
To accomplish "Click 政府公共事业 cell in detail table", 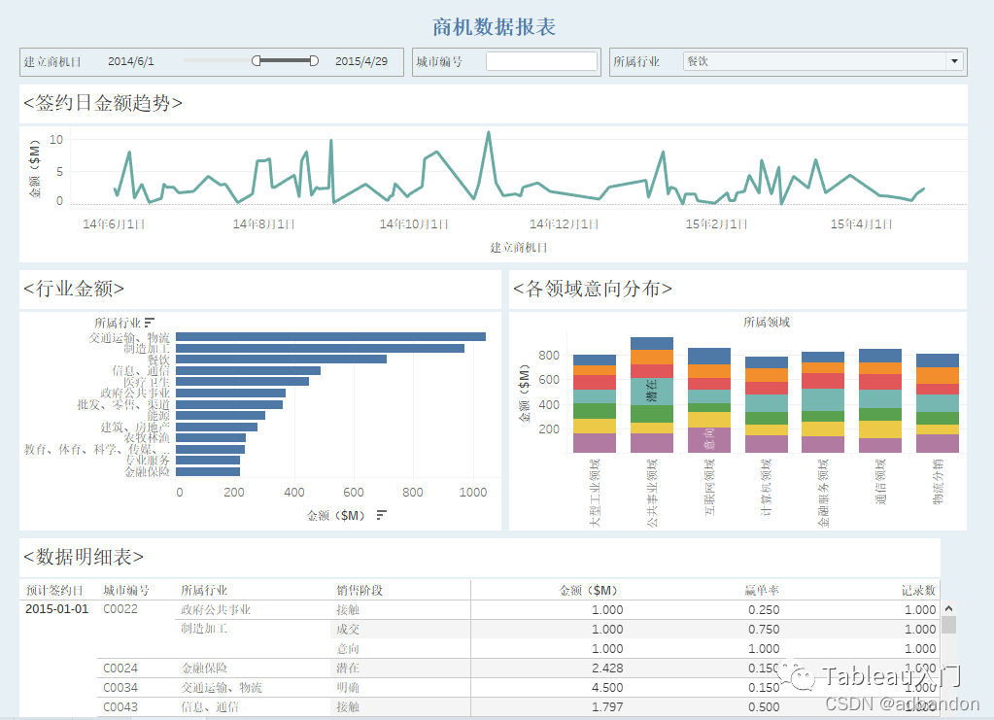I will pos(216,610).
